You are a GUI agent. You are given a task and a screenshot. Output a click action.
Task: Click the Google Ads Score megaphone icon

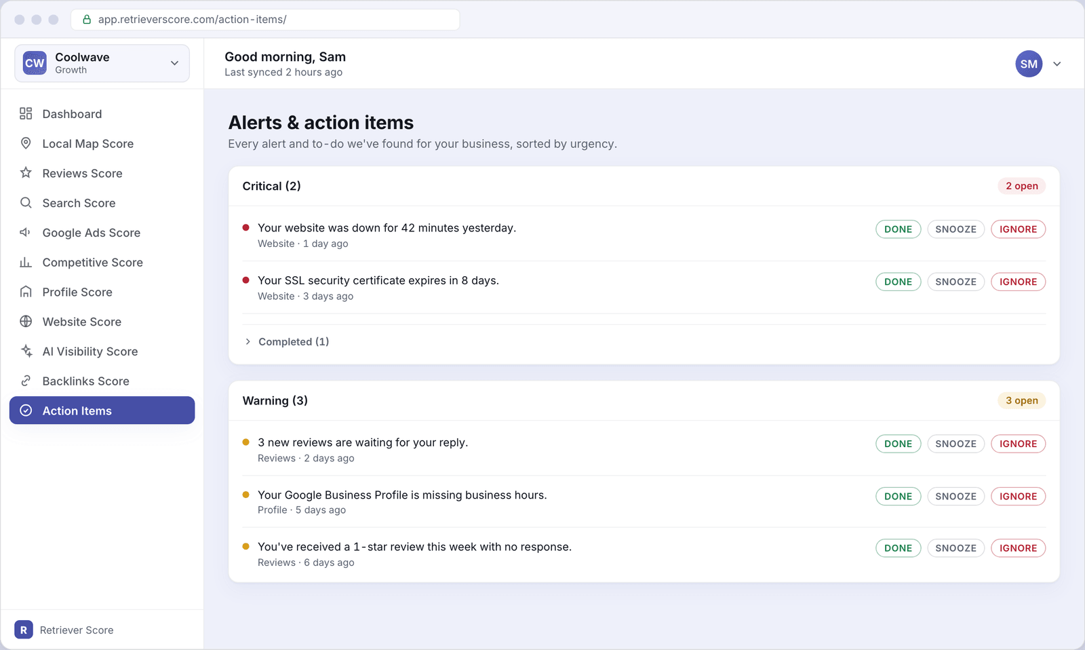pyautogui.click(x=26, y=232)
